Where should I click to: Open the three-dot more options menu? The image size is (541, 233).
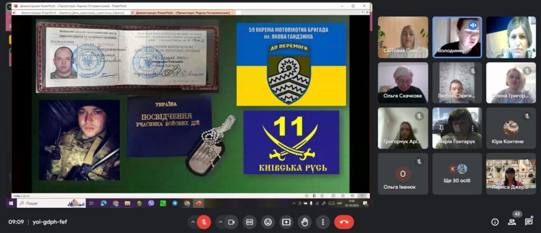click(323, 222)
